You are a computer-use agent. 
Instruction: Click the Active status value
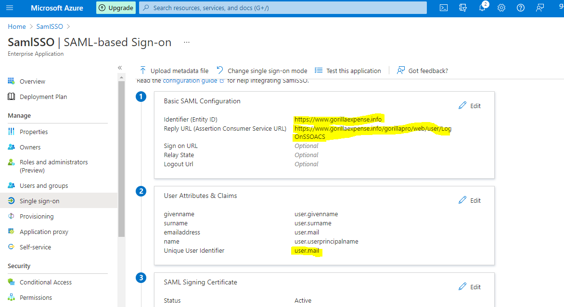click(x=303, y=301)
